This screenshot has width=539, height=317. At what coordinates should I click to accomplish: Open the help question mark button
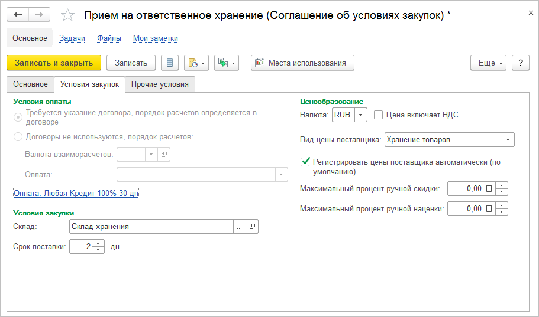[520, 63]
